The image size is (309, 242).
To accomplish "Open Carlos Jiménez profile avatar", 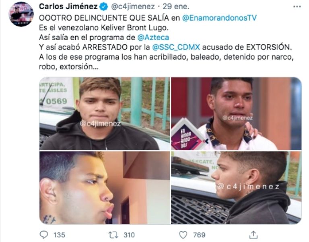I will coord(21,14).
